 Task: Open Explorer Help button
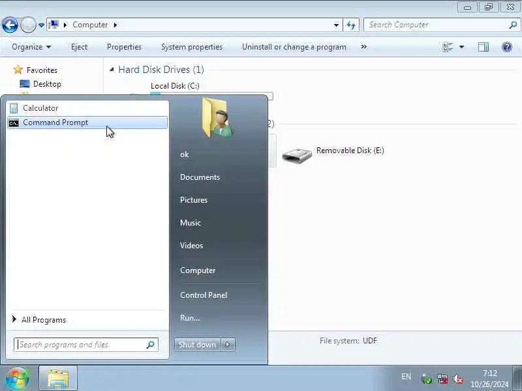pyautogui.click(x=507, y=47)
